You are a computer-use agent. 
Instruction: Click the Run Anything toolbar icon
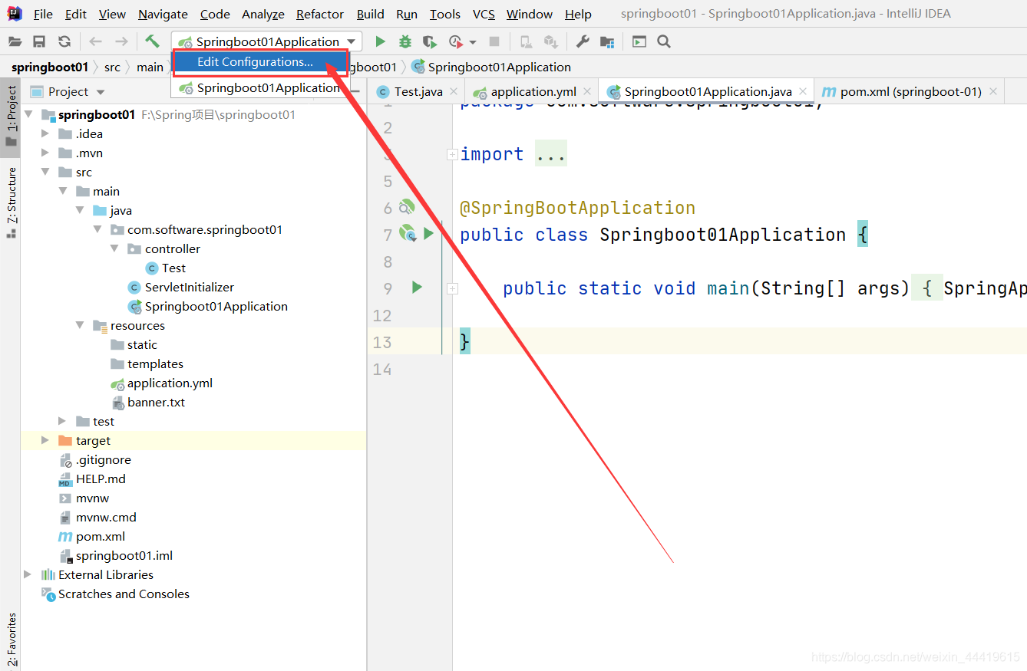[639, 41]
